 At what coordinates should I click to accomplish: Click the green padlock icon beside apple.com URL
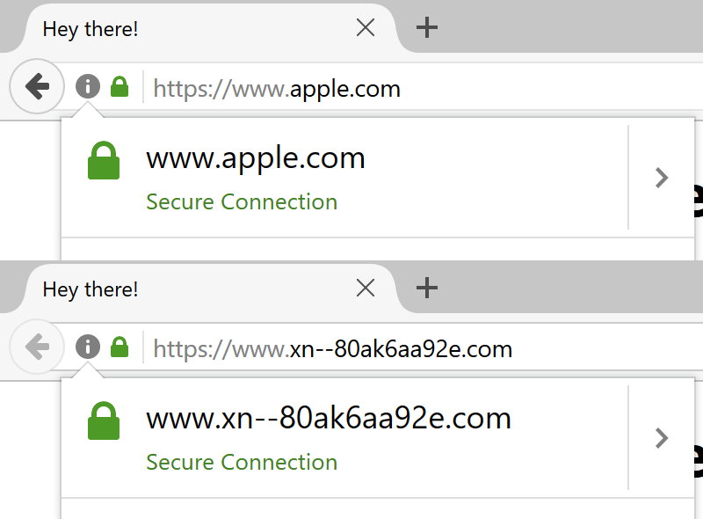[x=118, y=86]
